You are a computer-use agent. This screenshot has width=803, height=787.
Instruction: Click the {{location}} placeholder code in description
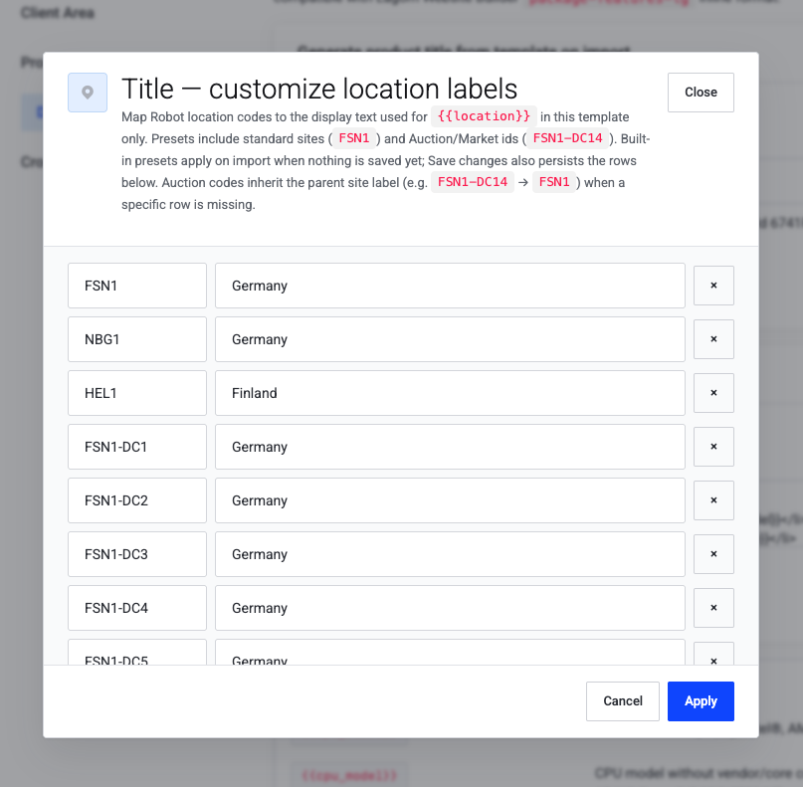484,116
